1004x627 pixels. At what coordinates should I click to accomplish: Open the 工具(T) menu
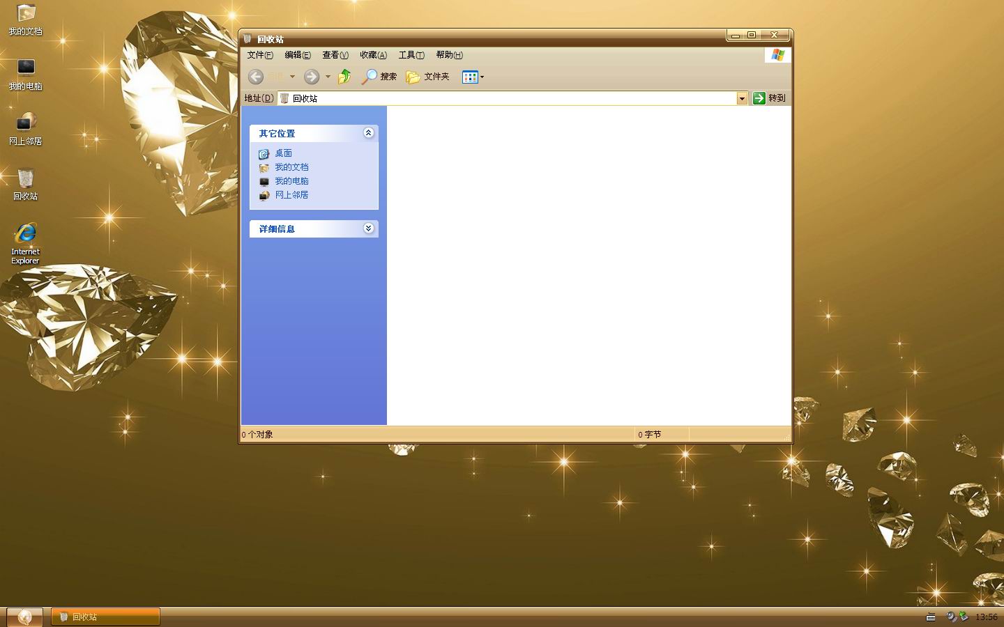click(411, 55)
